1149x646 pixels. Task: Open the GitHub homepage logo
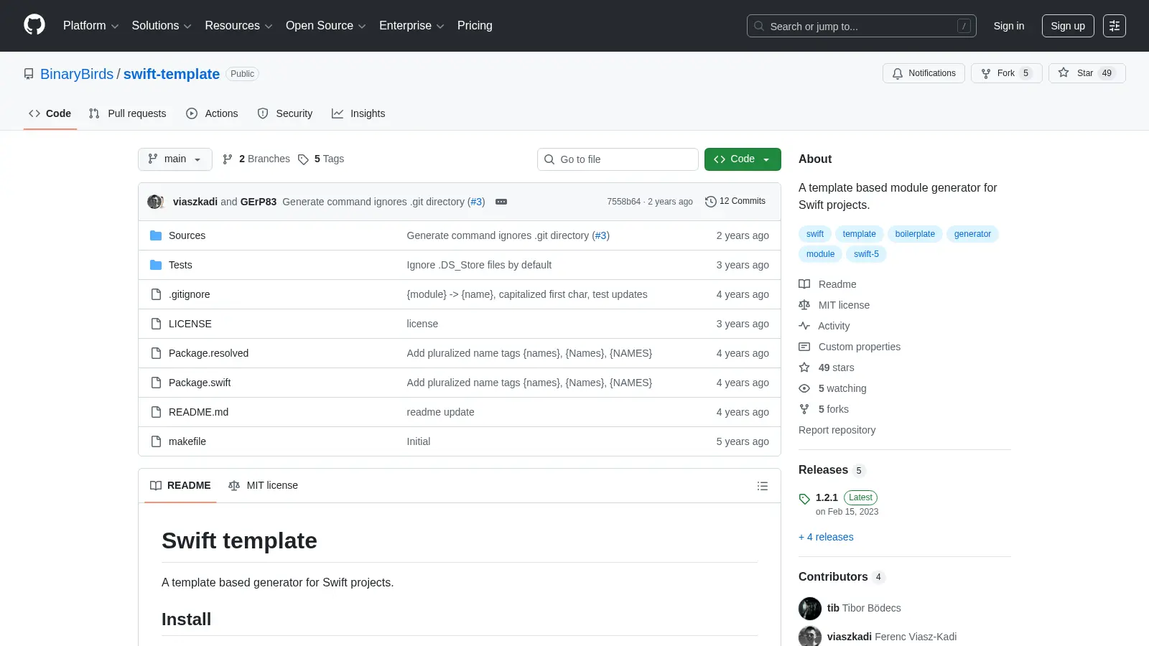tap(34, 25)
